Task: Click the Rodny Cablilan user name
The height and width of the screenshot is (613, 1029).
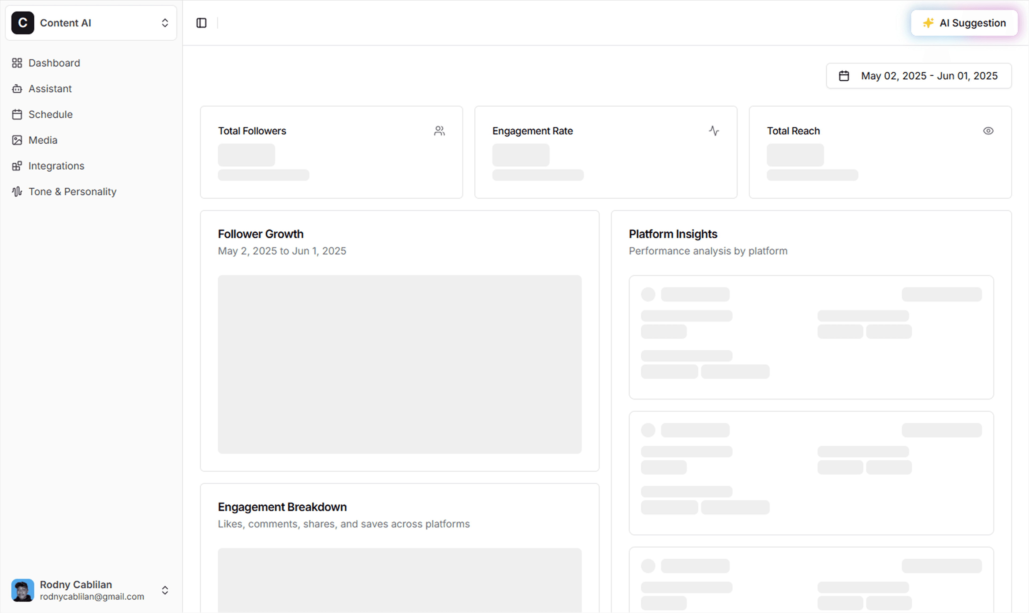Action: (x=76, y=585)
